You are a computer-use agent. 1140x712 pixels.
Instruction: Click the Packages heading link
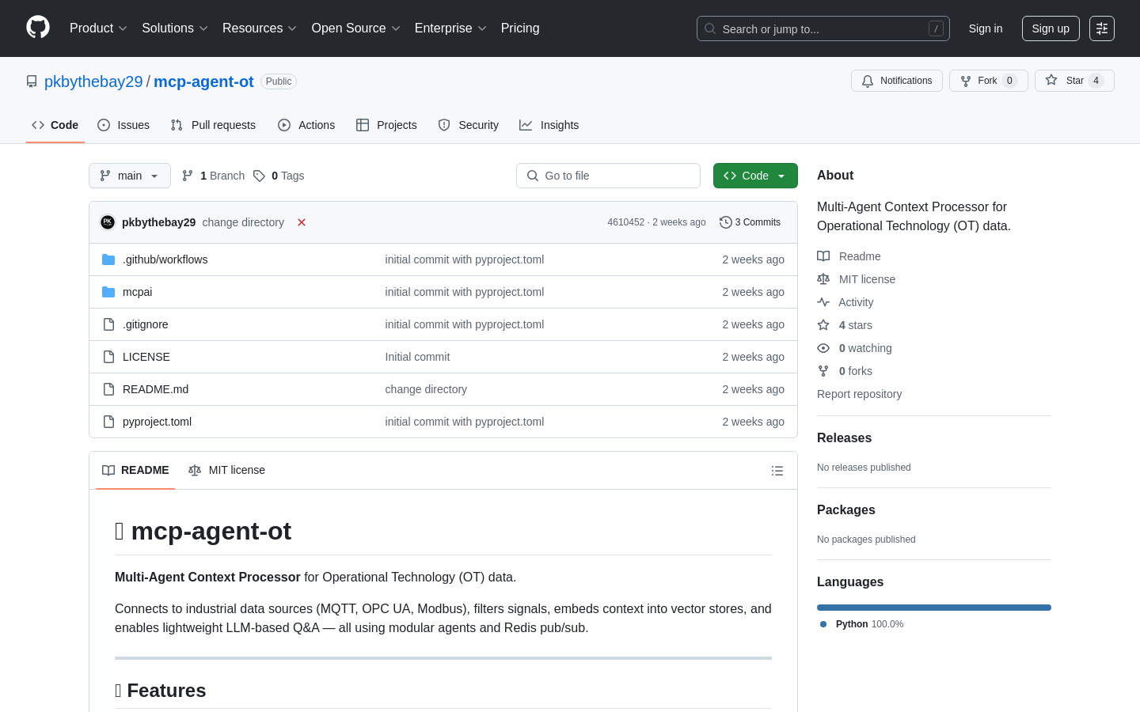(845, 510)
